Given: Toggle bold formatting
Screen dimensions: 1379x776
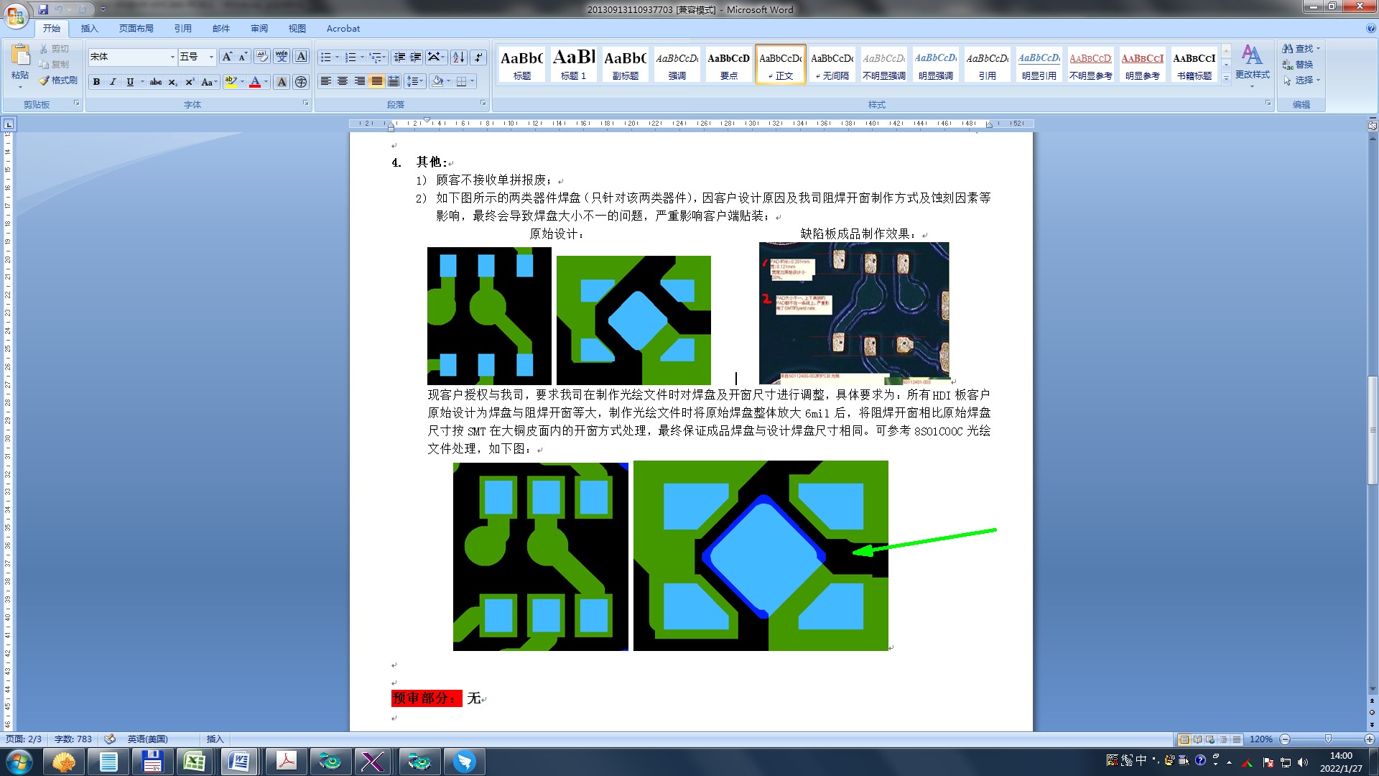Looking at the screenshot, I should click(x=96, y=82).
